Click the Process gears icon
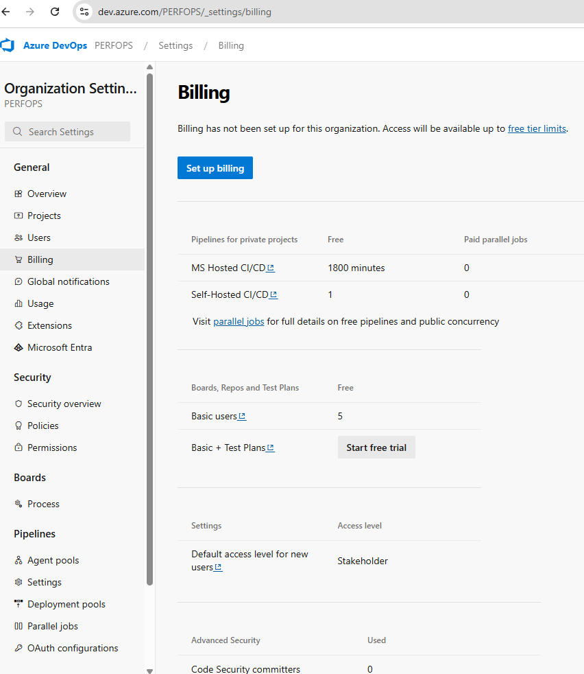Image resolution: width=584 pixels, height=674 pixels. [18, 503]
